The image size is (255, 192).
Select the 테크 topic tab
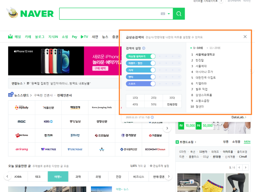tap(38, 177)
